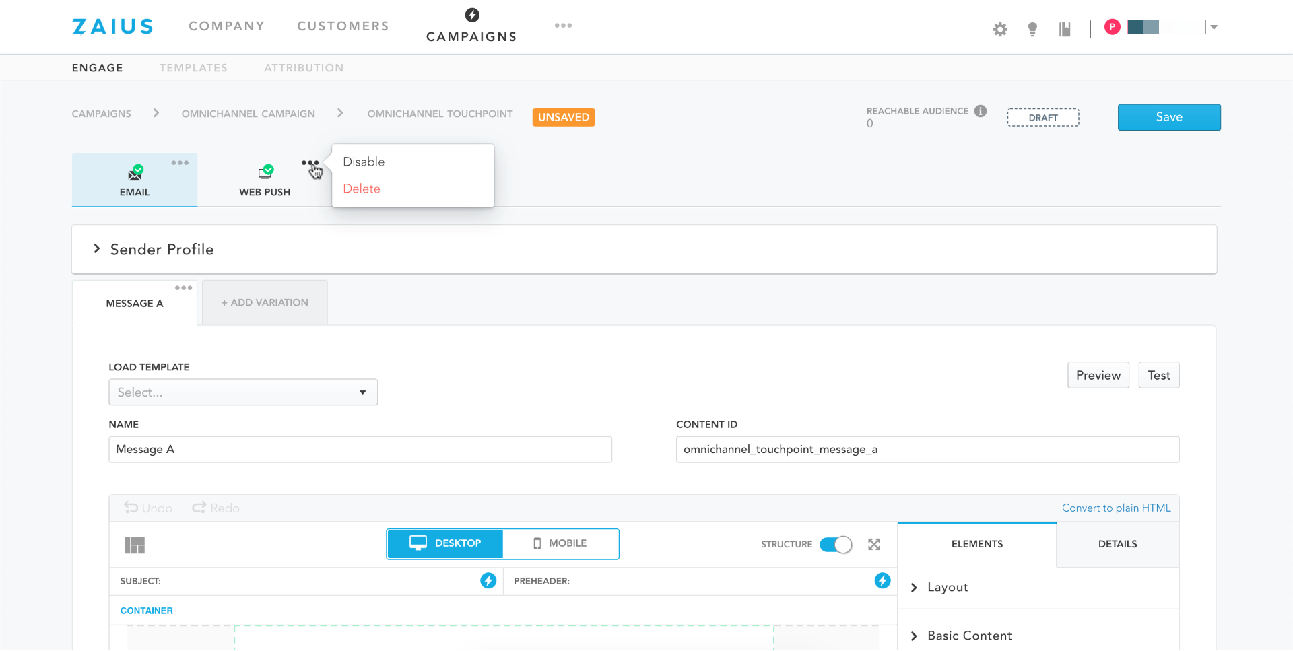Open the Details panel tab

tap(1117, 544)
